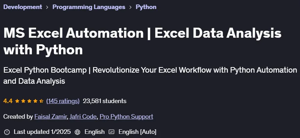
Task: Click the first rating star
Action: click(17, 101)
